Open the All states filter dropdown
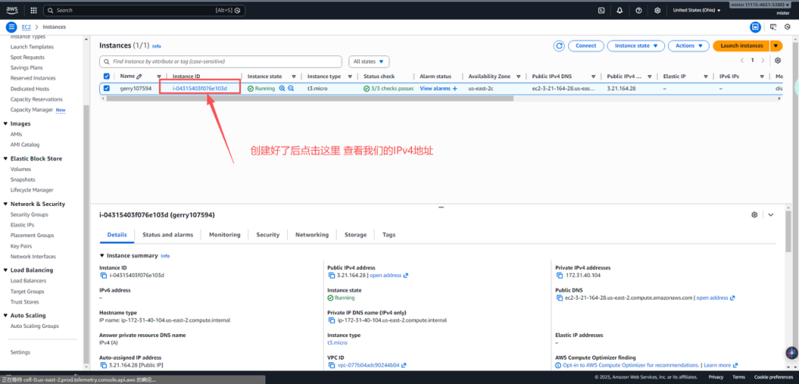The height and width of the screenshot is (384, 799). click(x=369, y=61)
